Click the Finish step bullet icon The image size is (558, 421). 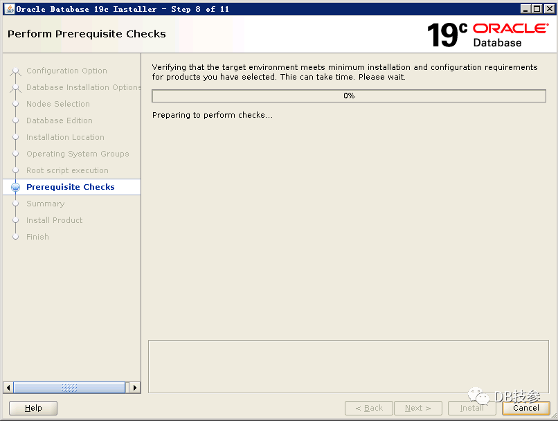[x=15, y=237]
